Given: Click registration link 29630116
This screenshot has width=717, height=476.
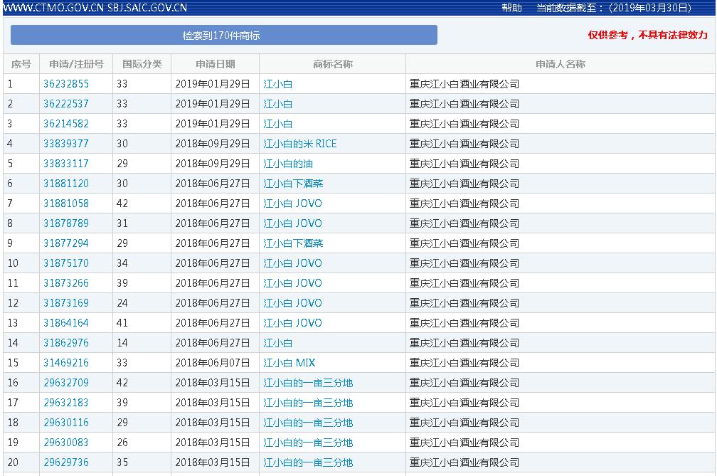Looking at the screenshot, I should [x=66, y=423].
